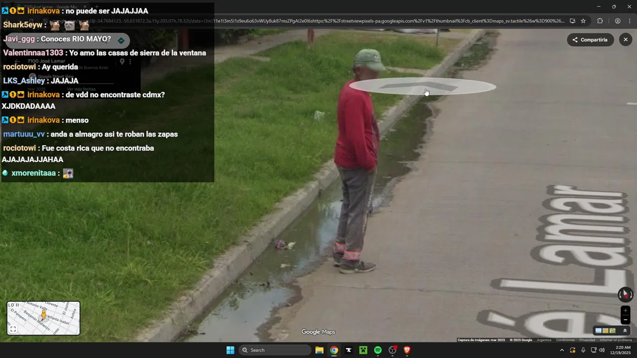Expand the minimap with fullscreen icon
This screenshot has height=358, width=637.
[13, 329]
